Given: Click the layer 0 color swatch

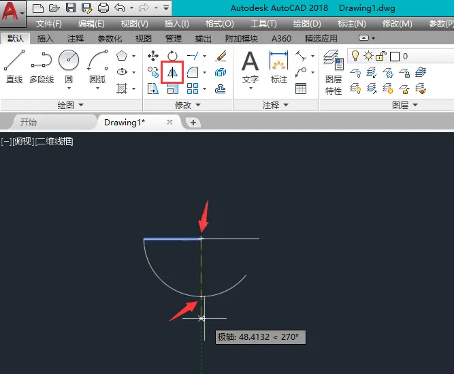Looking at the screenshot, I should coord(394,56).
